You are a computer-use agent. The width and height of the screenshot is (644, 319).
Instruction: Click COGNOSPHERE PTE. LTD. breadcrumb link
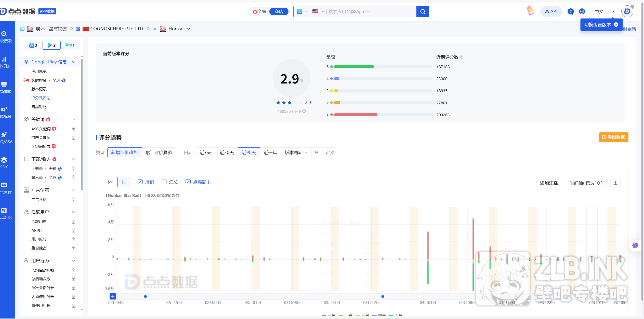(117, 29)
